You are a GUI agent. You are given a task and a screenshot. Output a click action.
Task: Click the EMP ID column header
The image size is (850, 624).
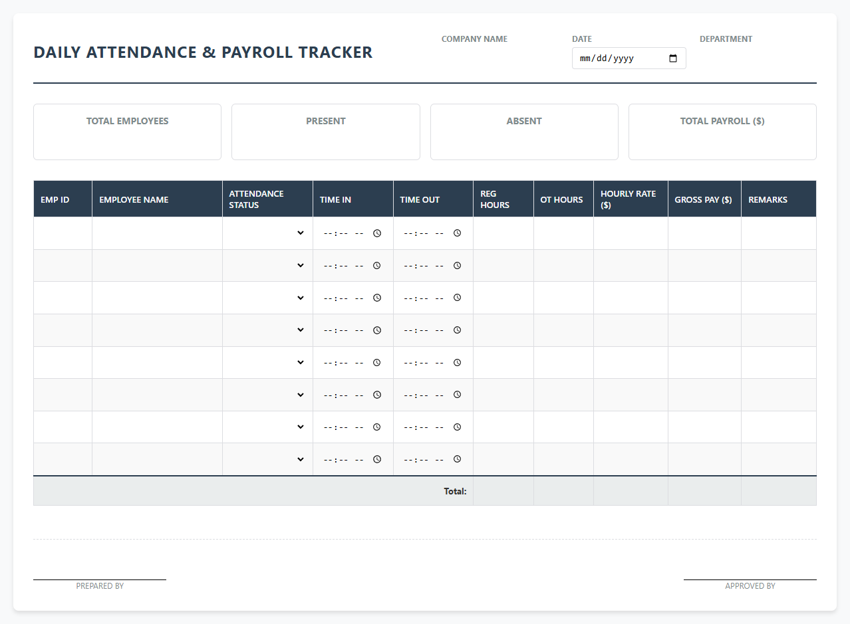[63, 199]
